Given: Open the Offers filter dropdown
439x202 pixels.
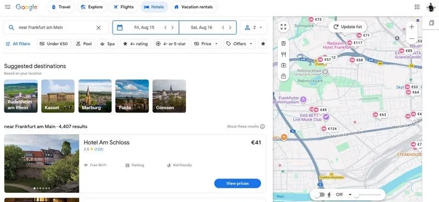Looking at the screenshot, I should 239,44.
